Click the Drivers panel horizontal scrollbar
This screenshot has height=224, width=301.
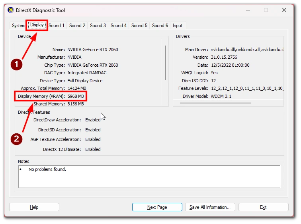click(215, 103)
